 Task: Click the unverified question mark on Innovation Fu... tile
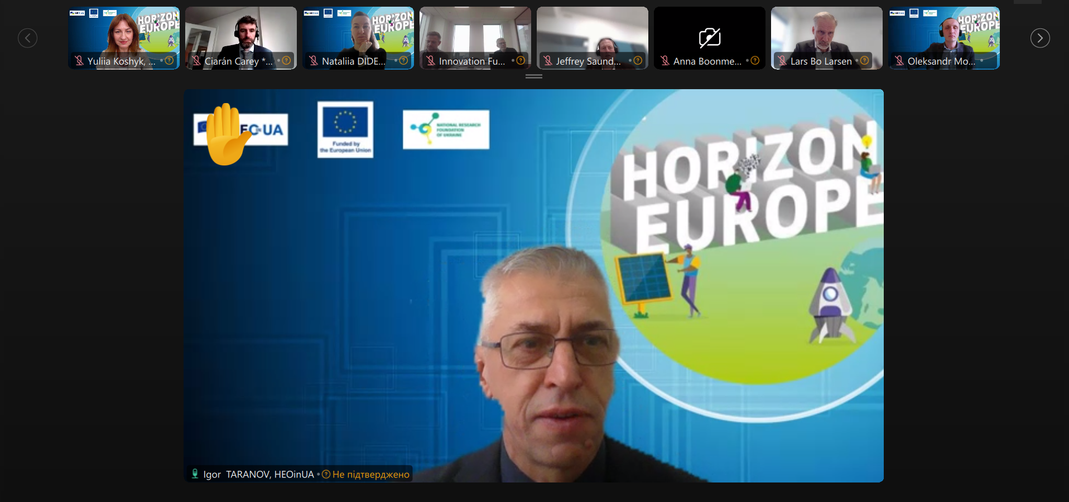pyautogui.click(x=521, y=61)
